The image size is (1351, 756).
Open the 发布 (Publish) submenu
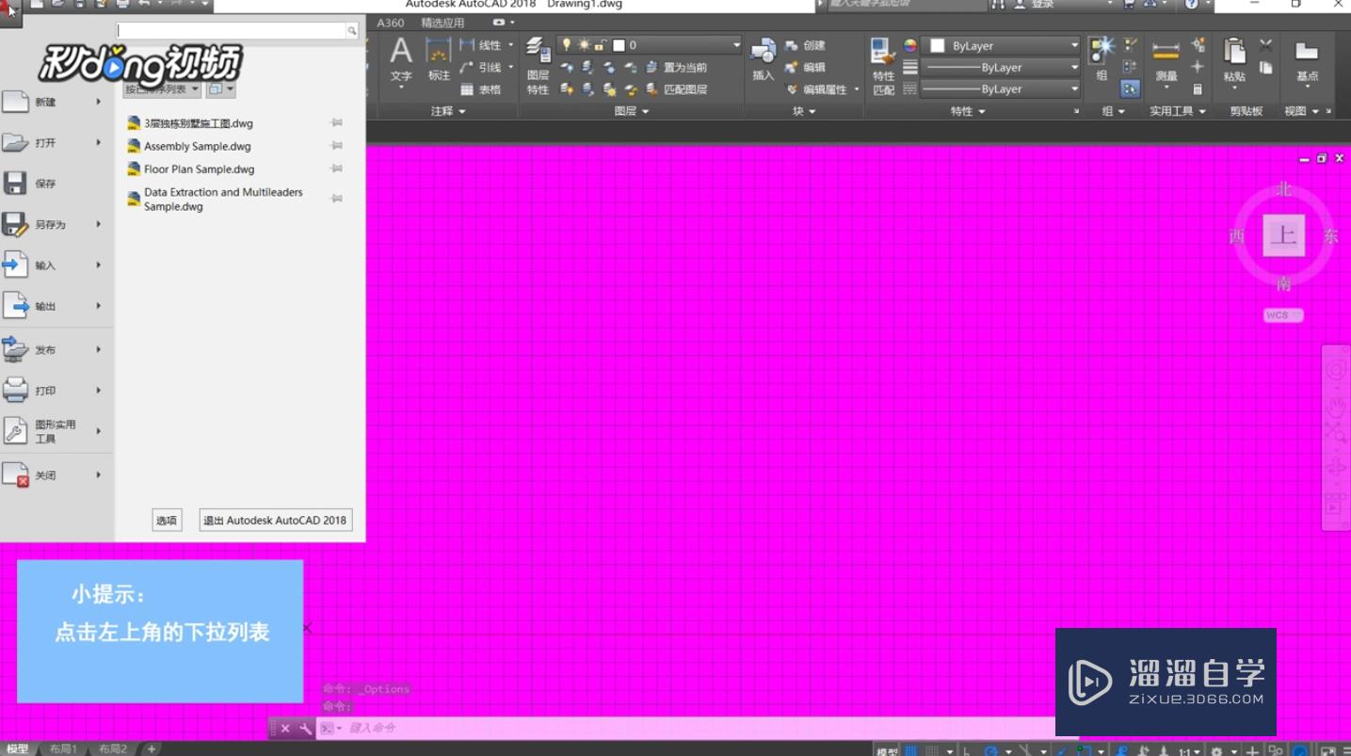point(56,349)
